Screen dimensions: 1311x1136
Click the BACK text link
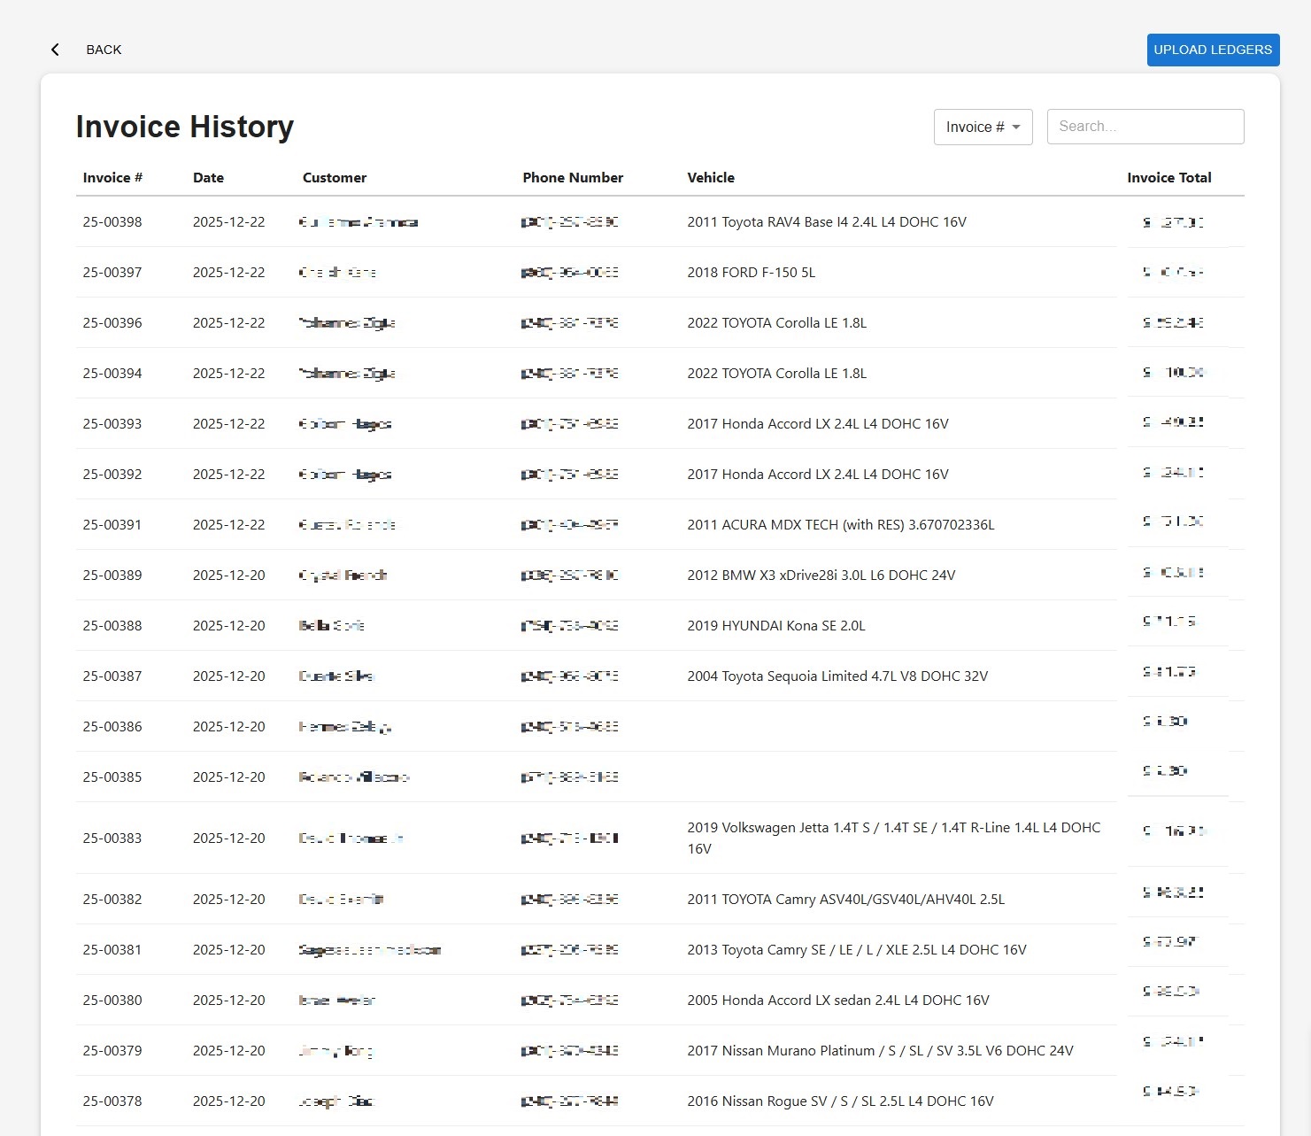pos(104,50)
